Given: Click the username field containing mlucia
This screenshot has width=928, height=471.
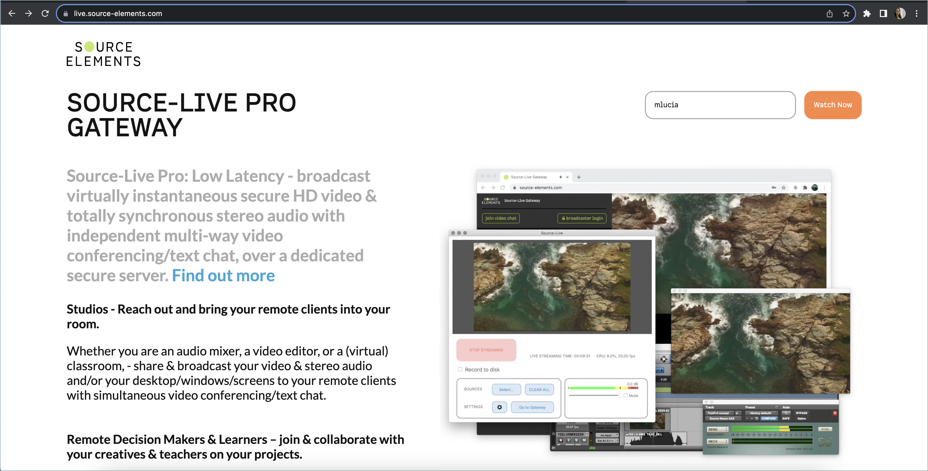Looking at the screenshot, I should pyautogui.click(x=720, y=105).
